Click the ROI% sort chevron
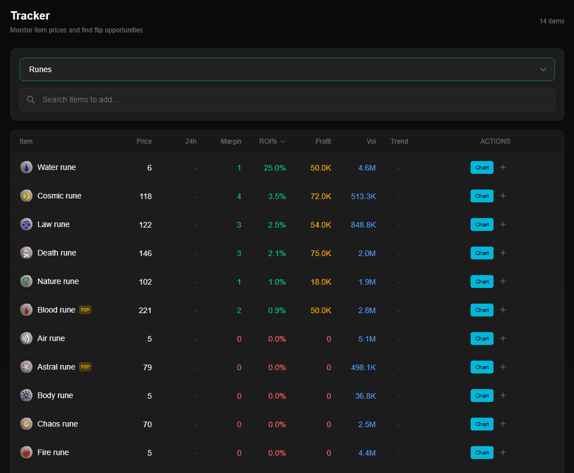 point(282,141)
